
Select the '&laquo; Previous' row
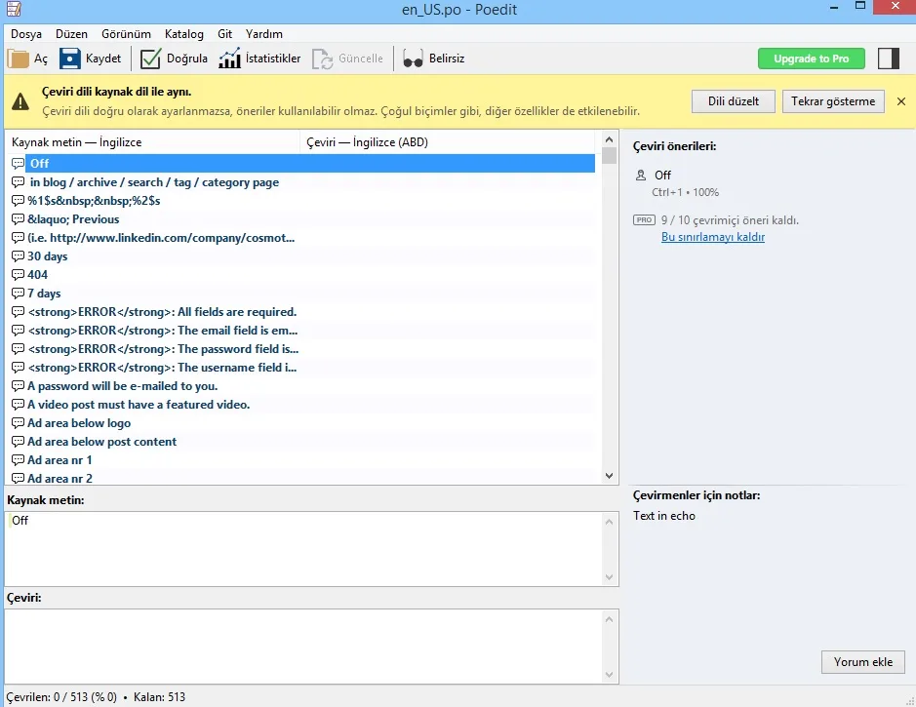coord(302,219)
